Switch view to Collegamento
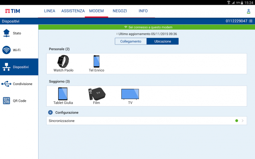Image resolution: width=255 pixels, height=159 pixels. (x=131, y=41)
